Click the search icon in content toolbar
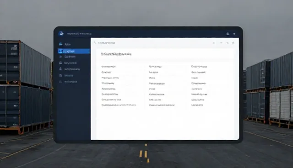The width and height of the screenshot is (293, 168). click(95, 42)
